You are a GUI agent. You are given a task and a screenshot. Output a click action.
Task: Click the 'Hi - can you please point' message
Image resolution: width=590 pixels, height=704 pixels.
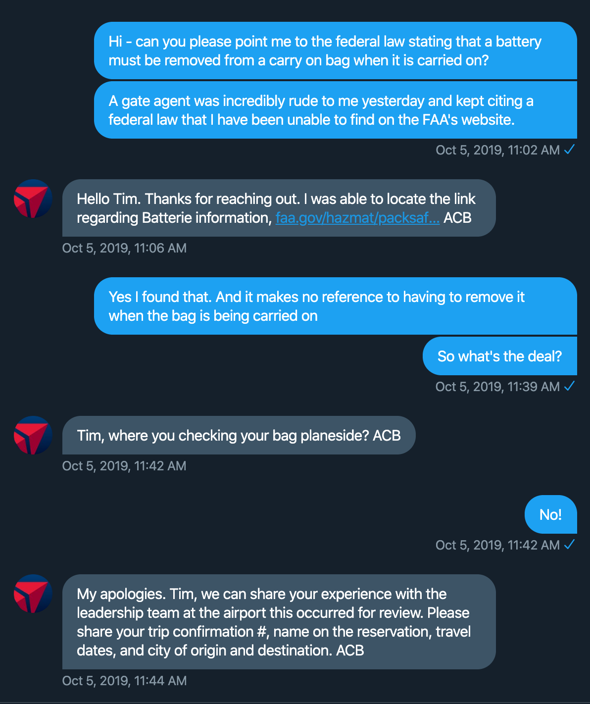click(x=336, y=50)
